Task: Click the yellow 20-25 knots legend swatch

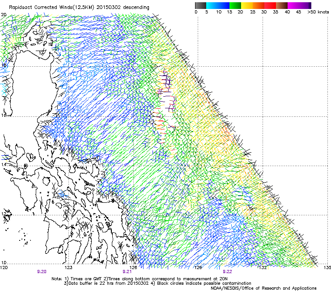Action: click(247, 5)
